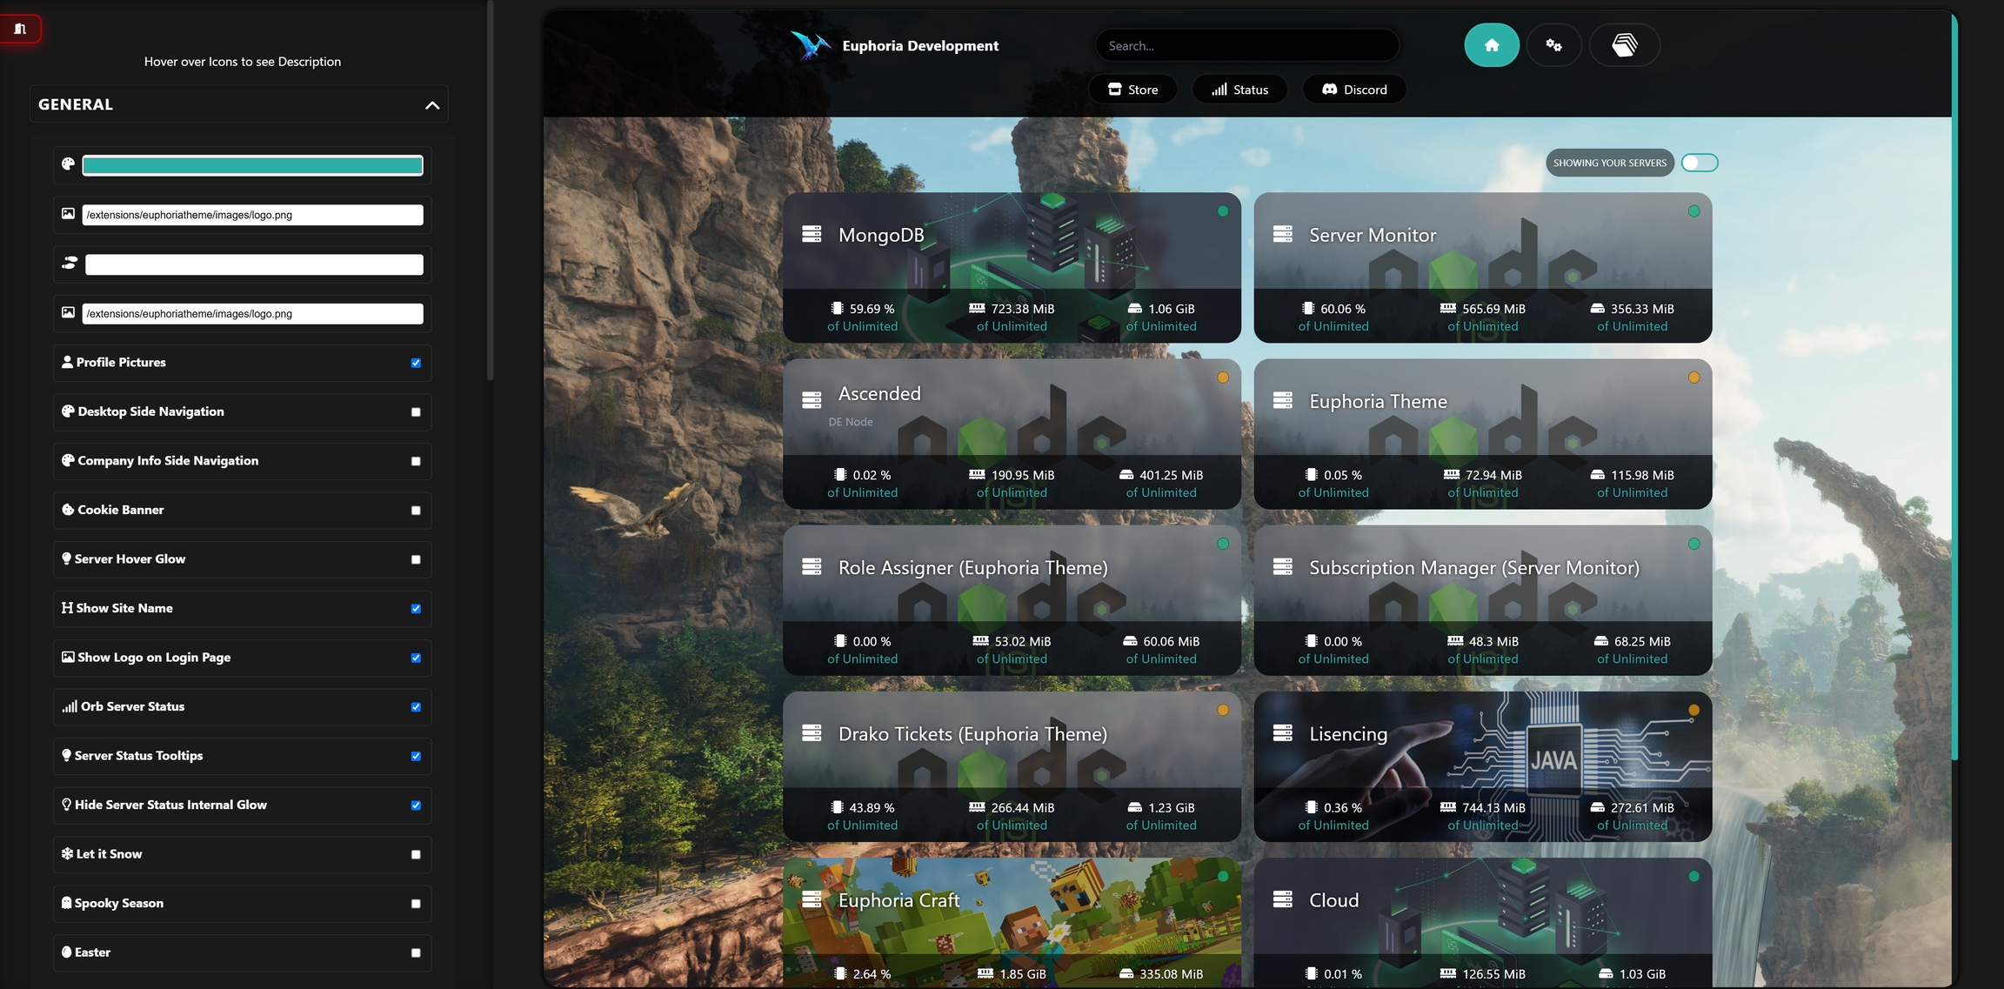Open the Store tab in the navigation
Screen dimensions: 2004x989
click(1132, 89)
